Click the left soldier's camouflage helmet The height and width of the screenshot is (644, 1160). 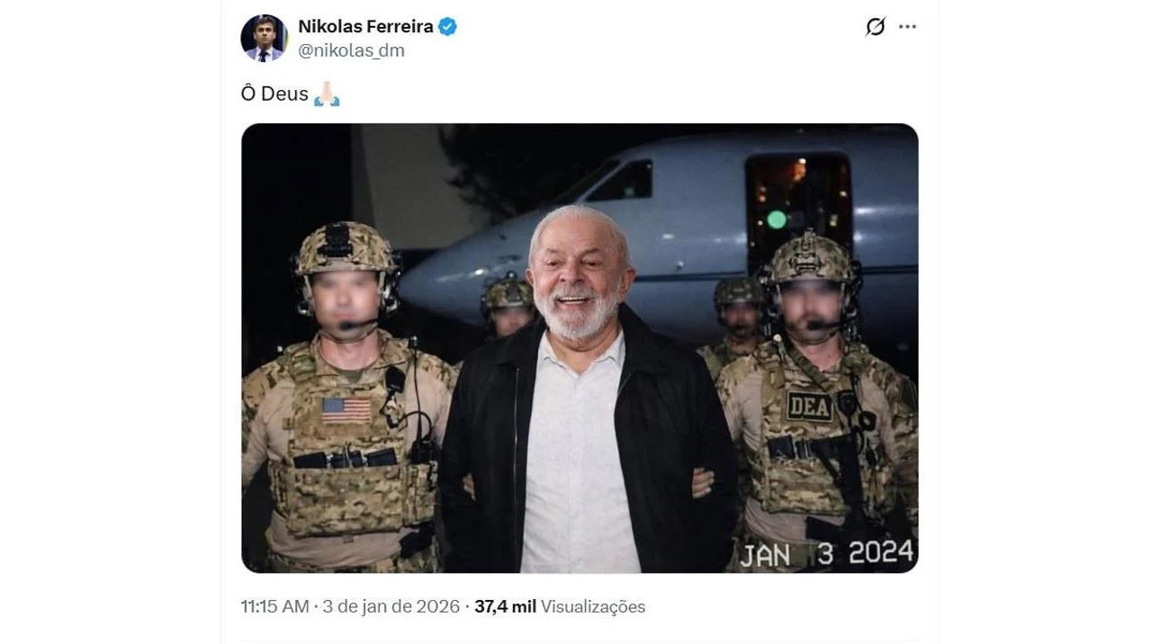coord(347,248)
